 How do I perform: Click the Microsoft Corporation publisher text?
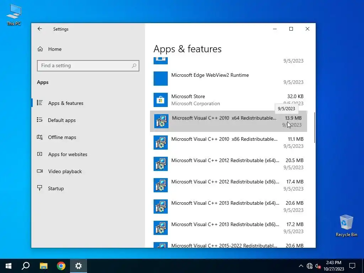pos(196,103)
